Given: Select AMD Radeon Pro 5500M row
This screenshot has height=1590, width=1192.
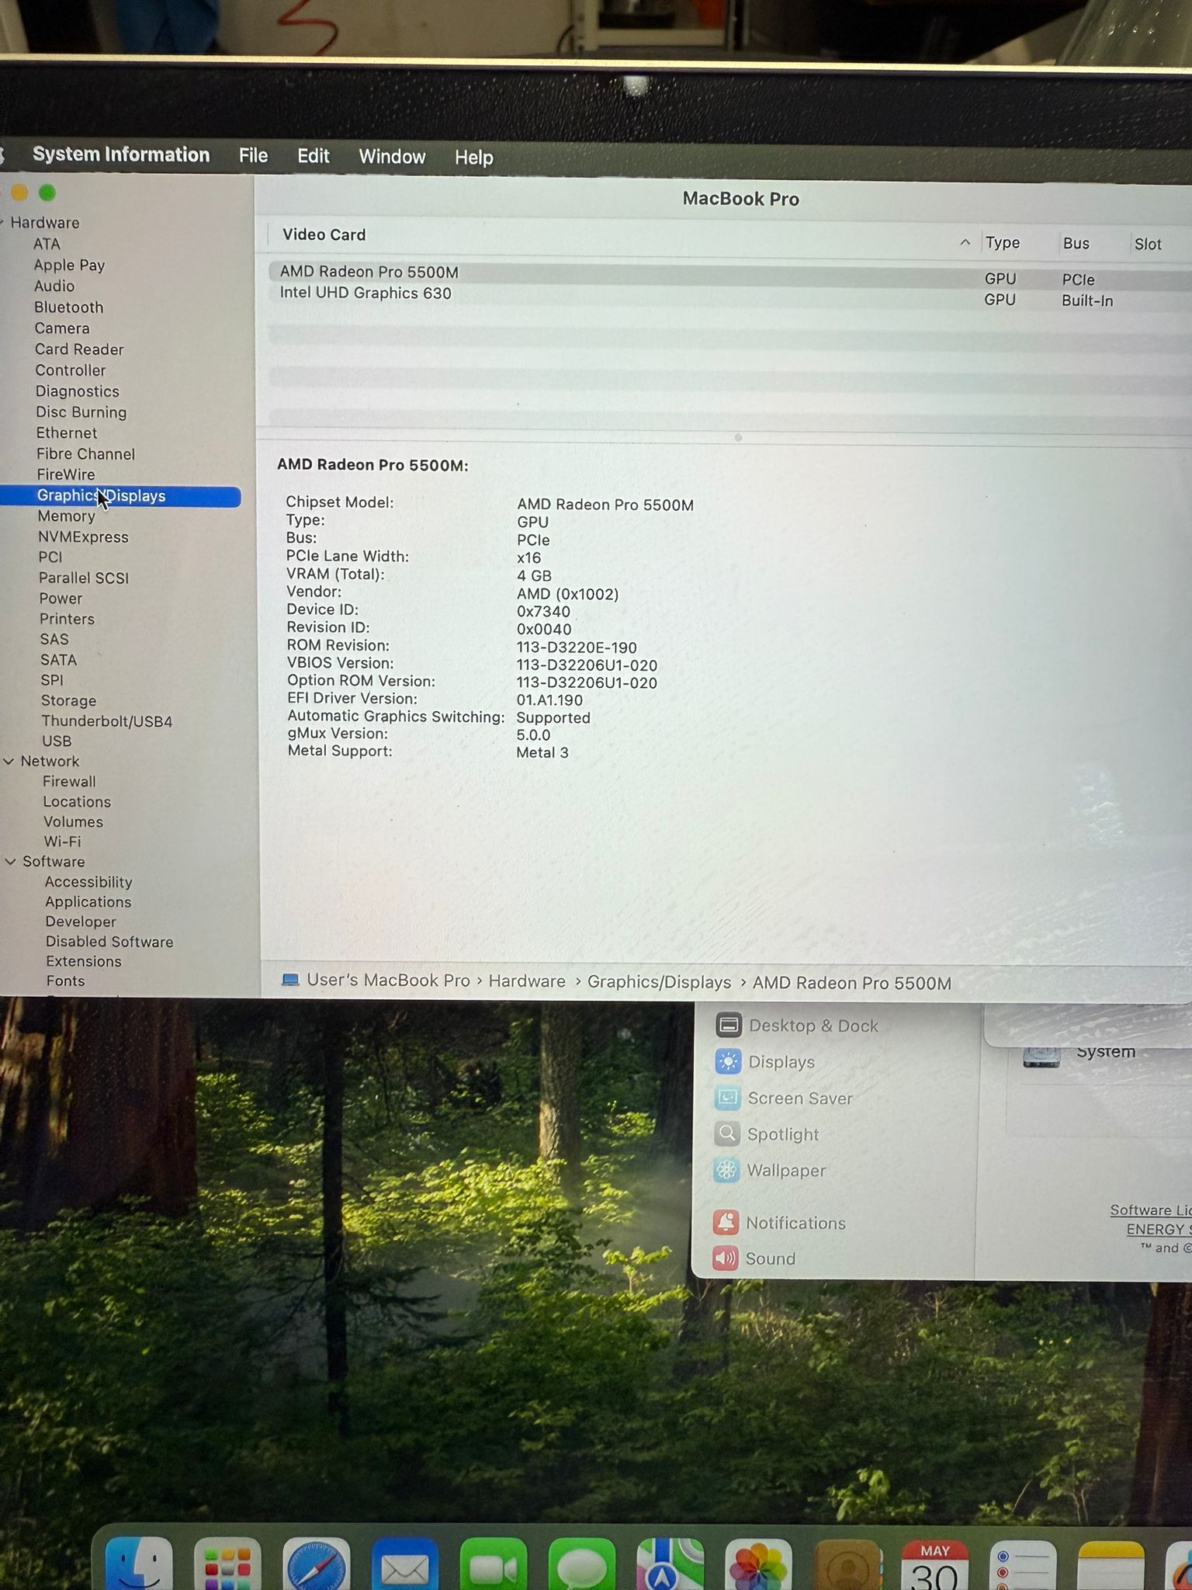Looking at the screenshot, I should tap(729, 274).
